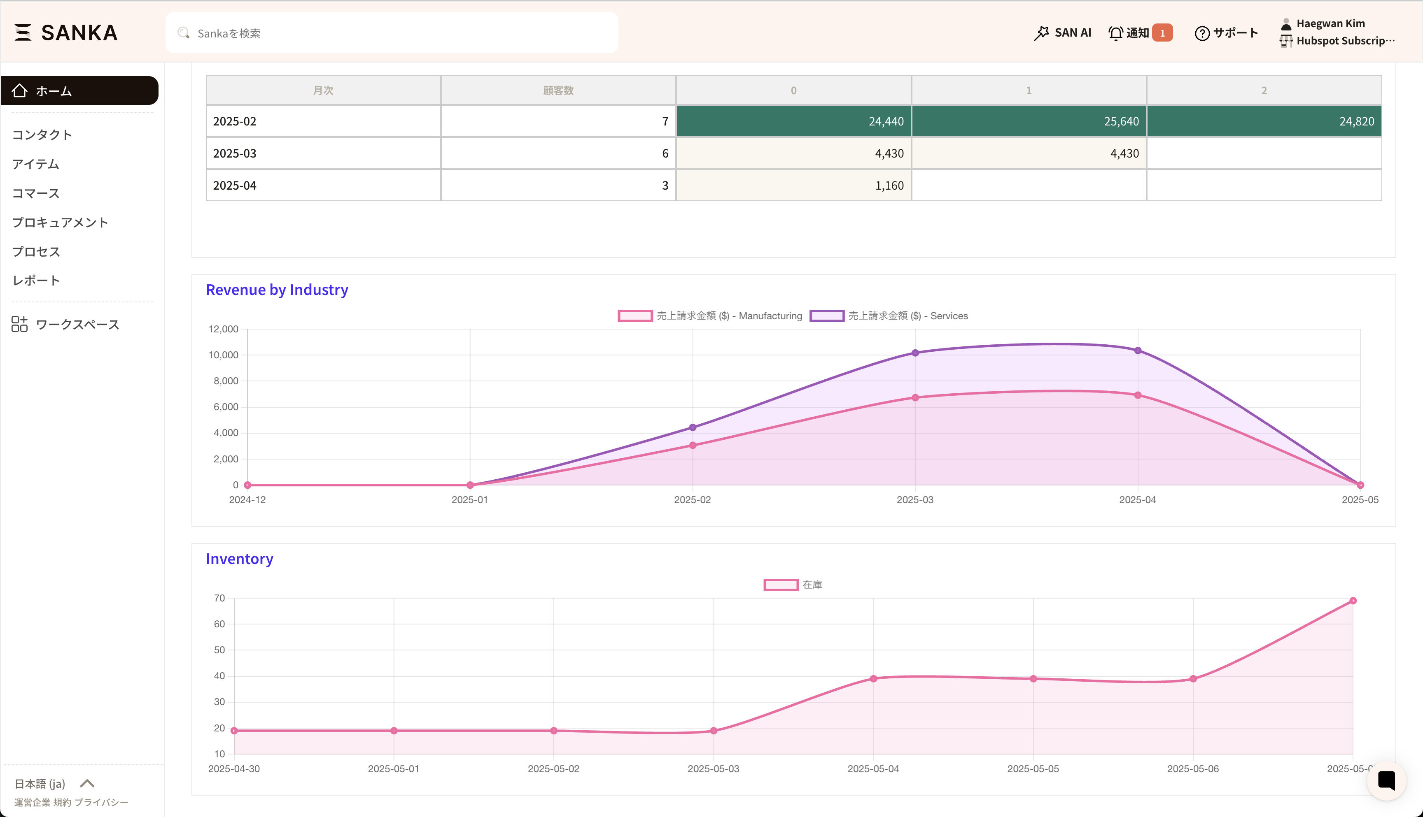This screenshot has height=817, width=1423.
Task: Open the コンタクト menu item
Action: (42, 135)
